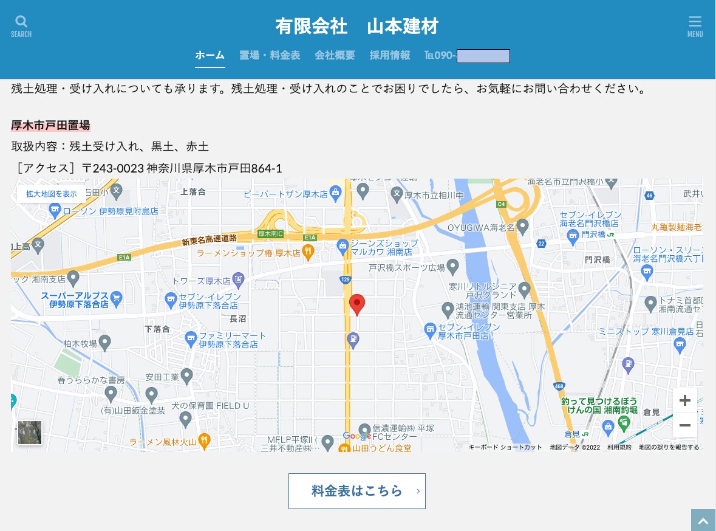Zoom in the map with plus button
716x531 pixels.
click(x=684, y=400)
